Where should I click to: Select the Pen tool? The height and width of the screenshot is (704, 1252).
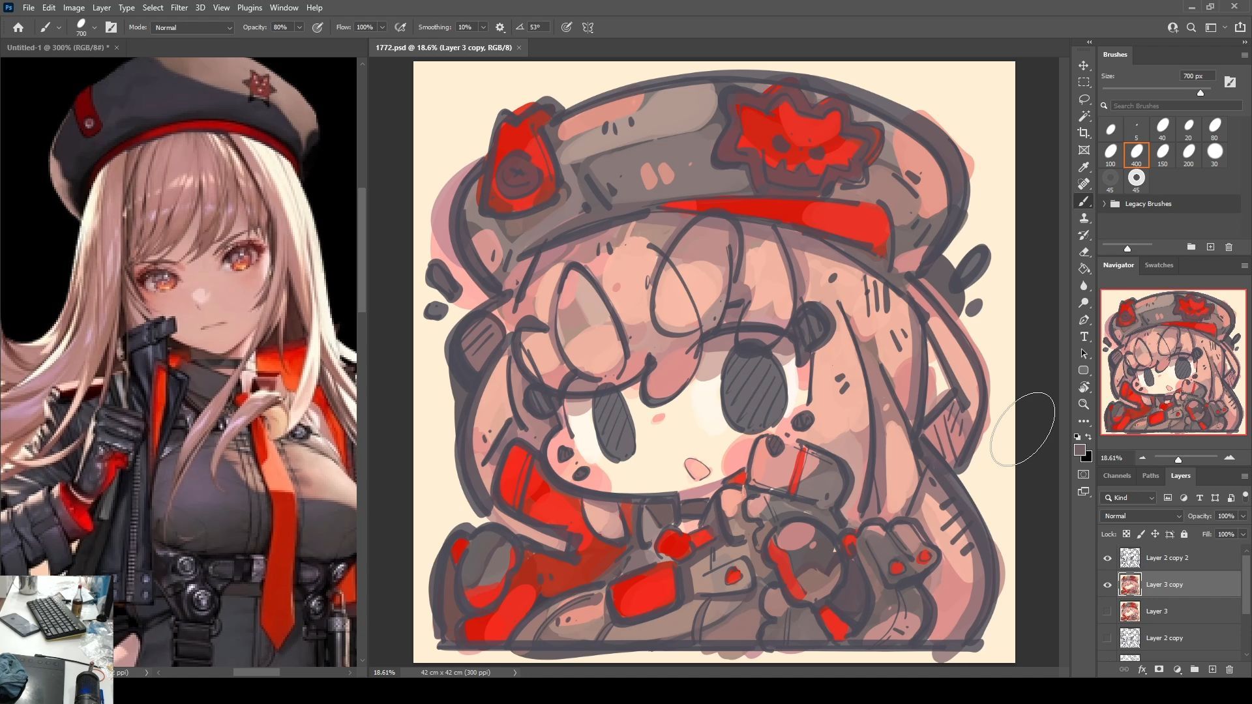pyautogui.click(x=1084, y=319)
